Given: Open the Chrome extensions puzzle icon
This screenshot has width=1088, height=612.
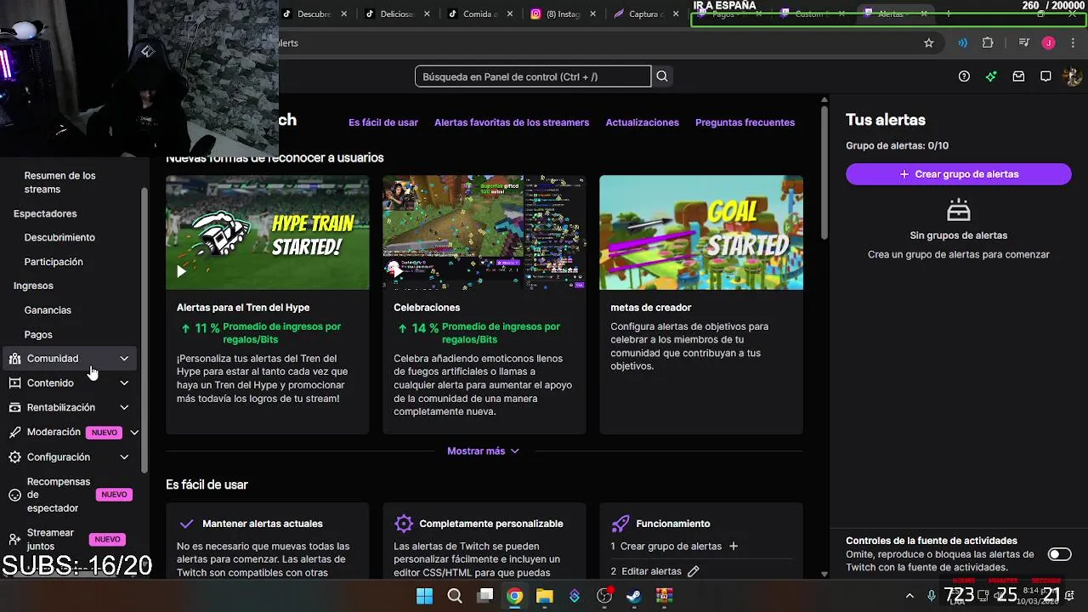Looking at the screenshot, I should (988, 43).
